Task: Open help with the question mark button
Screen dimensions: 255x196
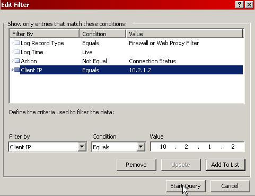Action: 240,5
